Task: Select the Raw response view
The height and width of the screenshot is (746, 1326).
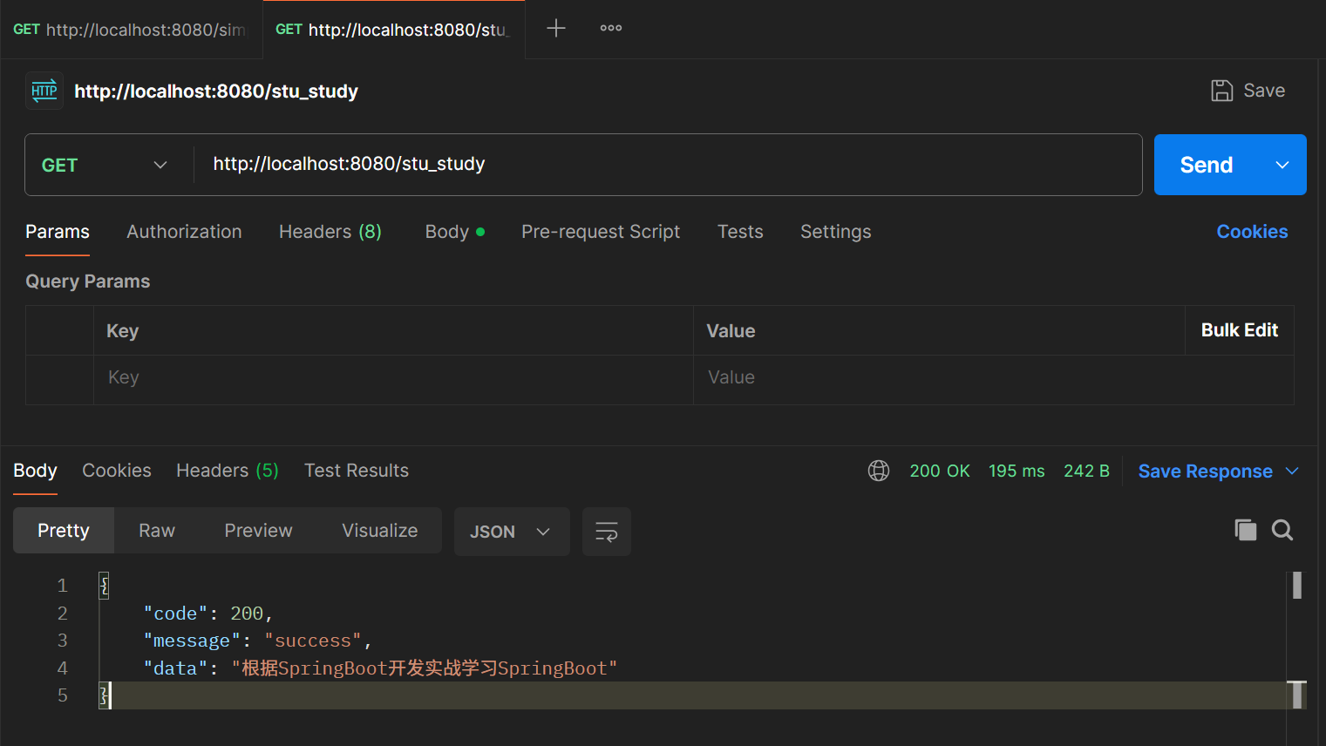Action: 157,531
